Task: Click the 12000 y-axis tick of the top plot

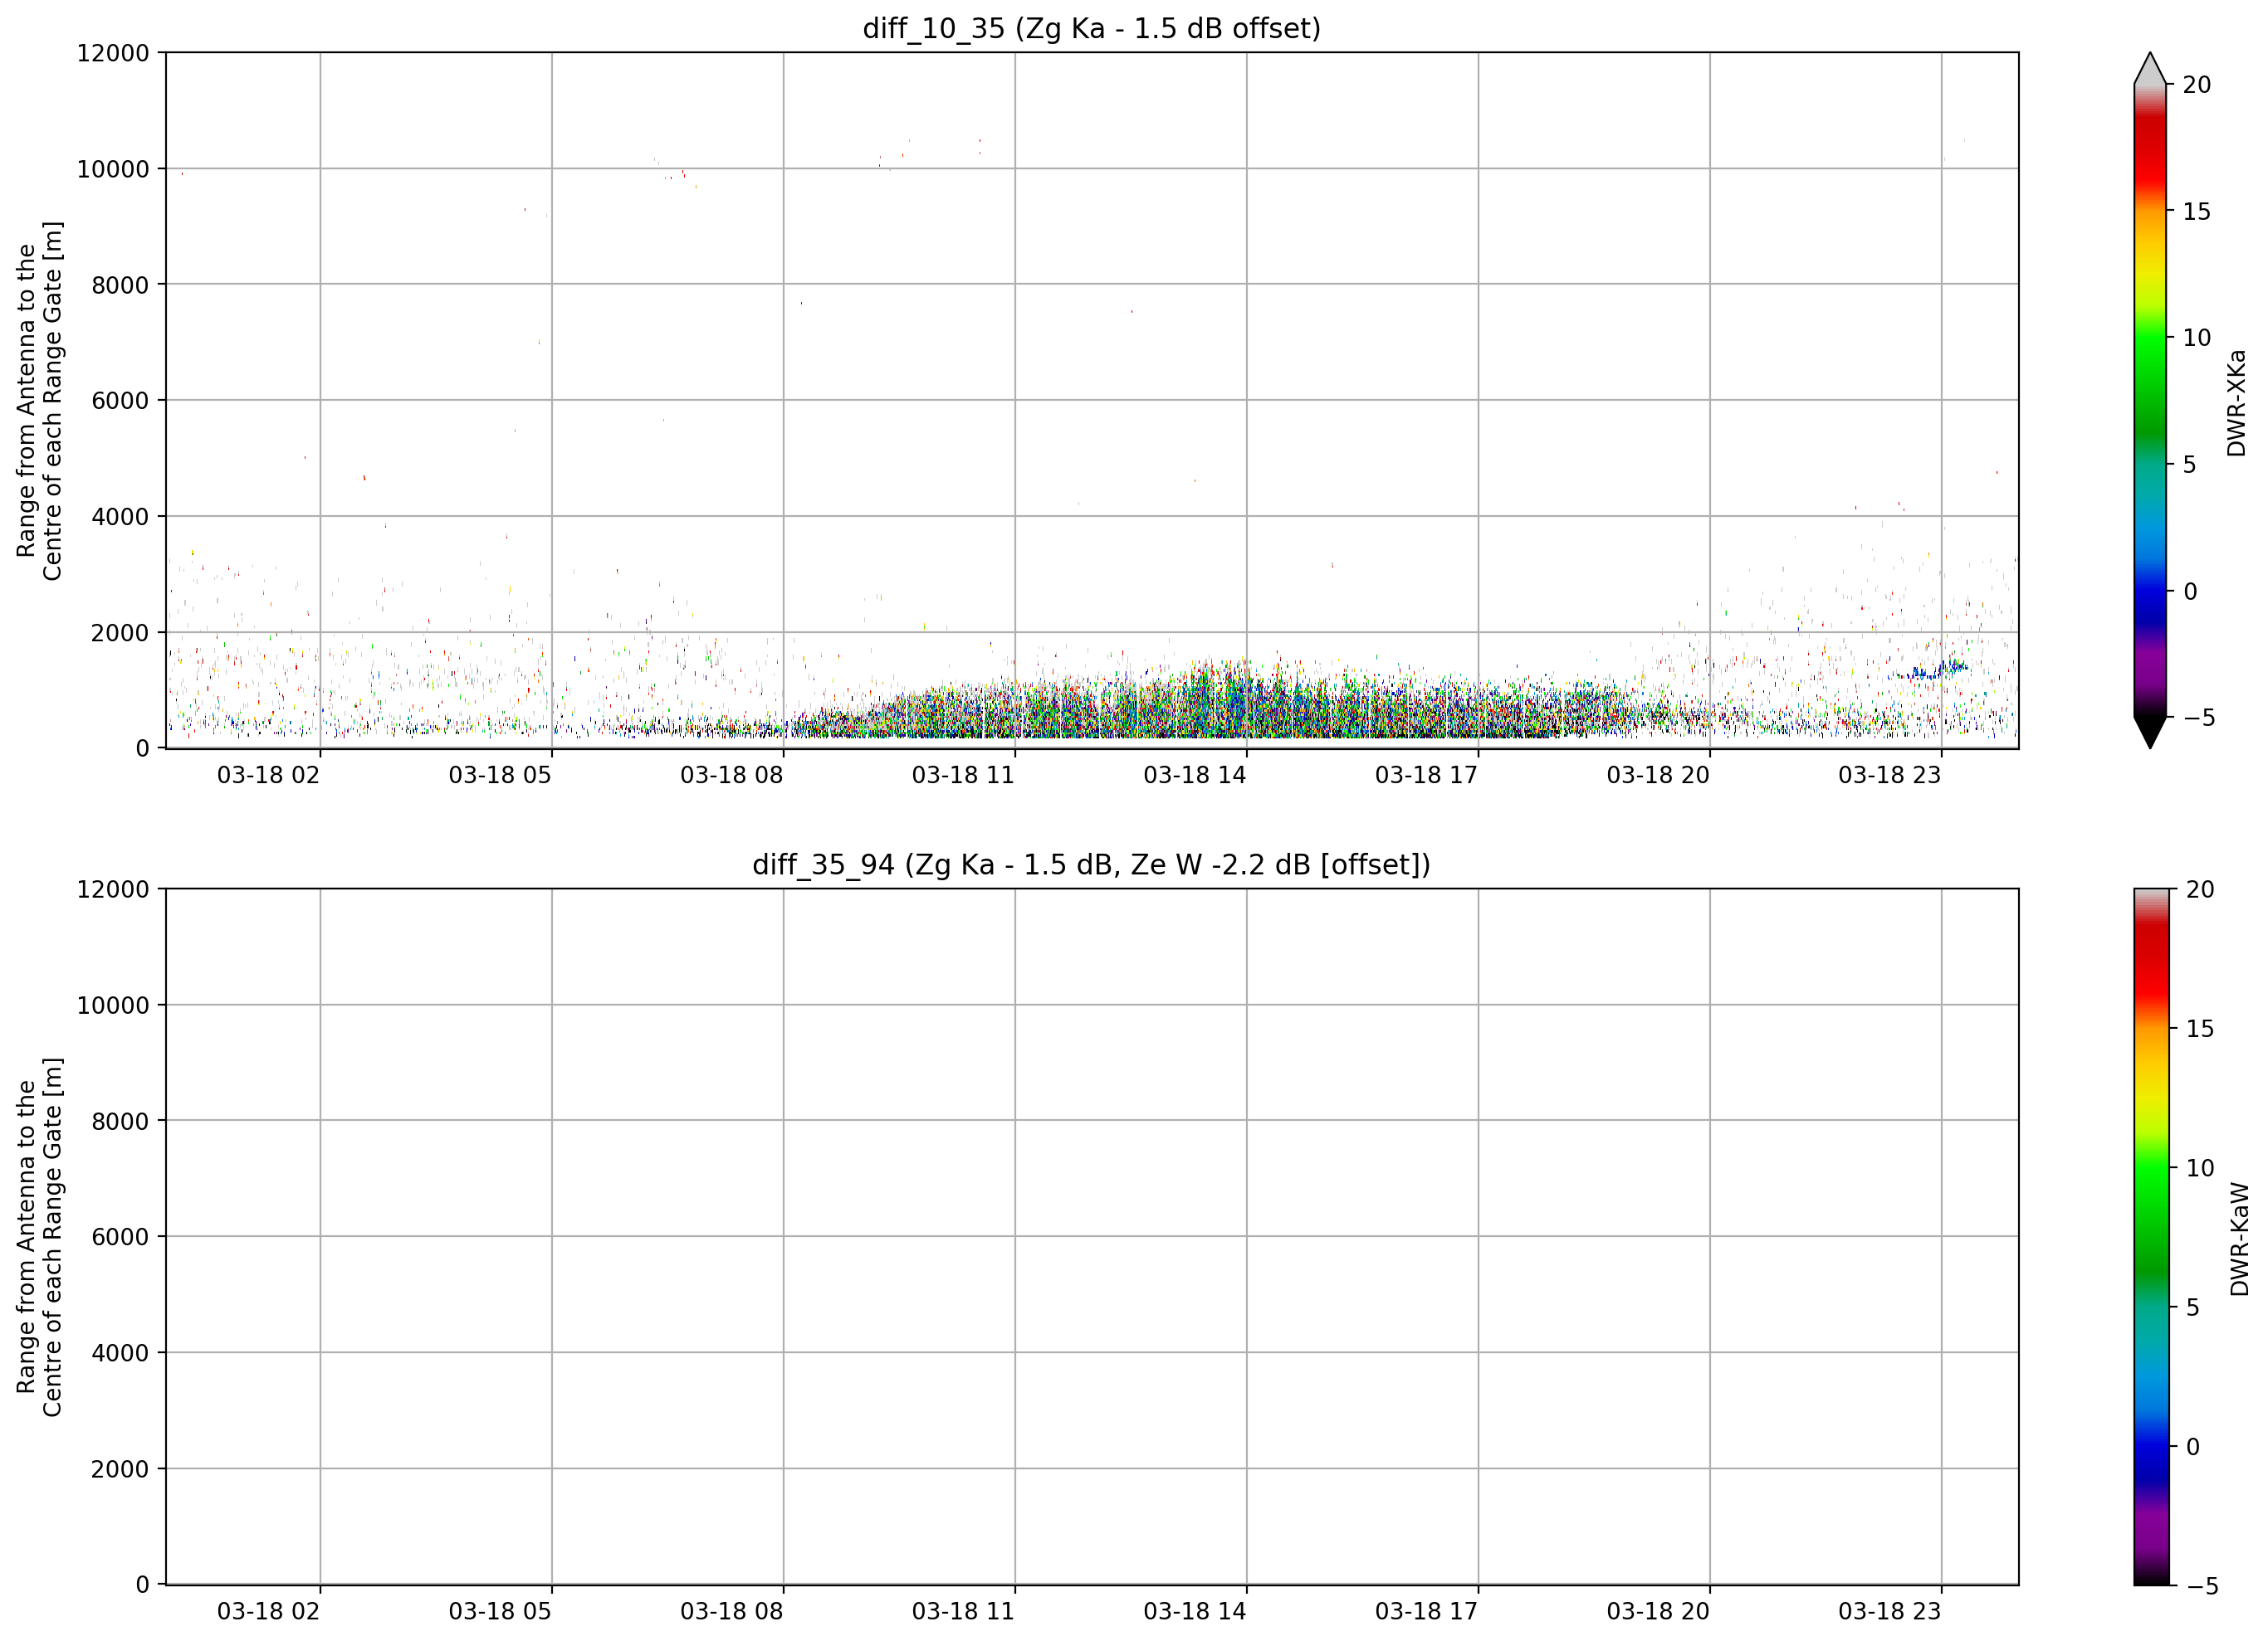Action: coord(113,53)
